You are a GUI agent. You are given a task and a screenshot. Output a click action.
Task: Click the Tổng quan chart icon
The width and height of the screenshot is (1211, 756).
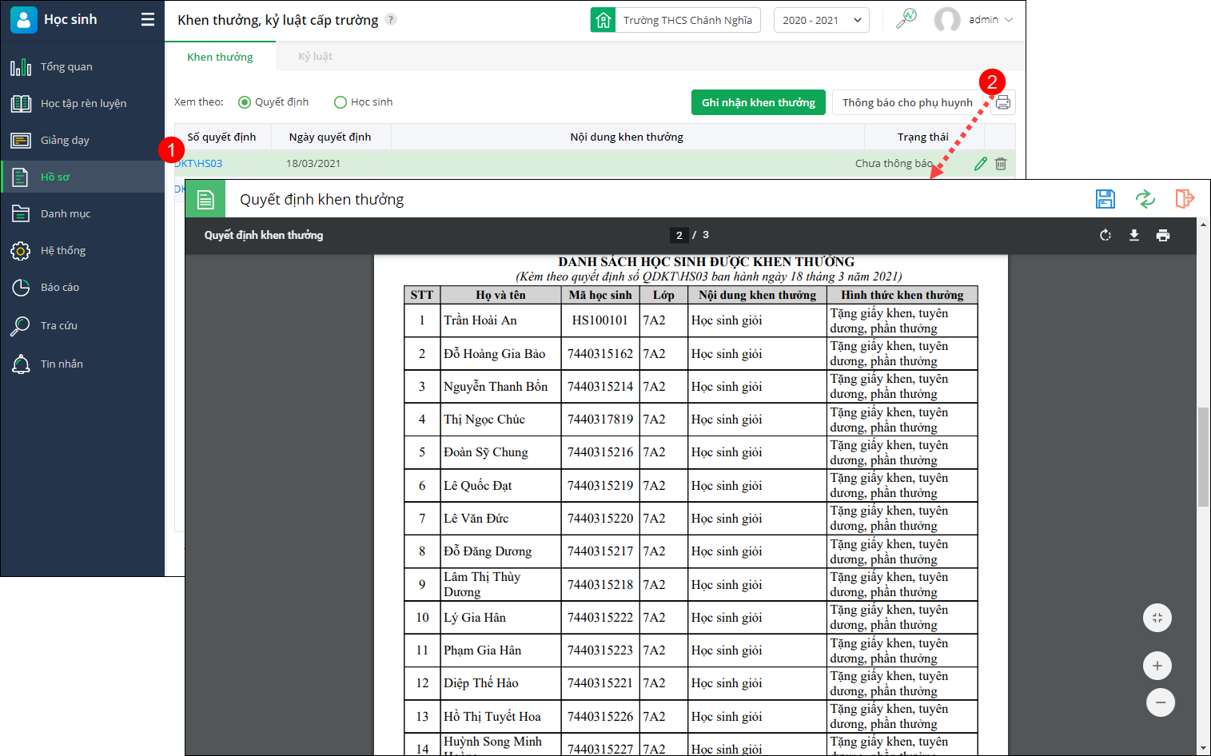click(21, 67)
